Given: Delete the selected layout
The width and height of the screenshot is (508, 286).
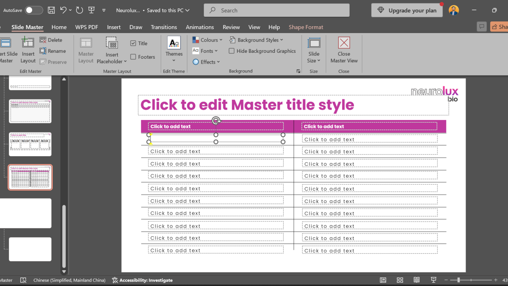Looking at the screenshot, I should coord(51,40).
